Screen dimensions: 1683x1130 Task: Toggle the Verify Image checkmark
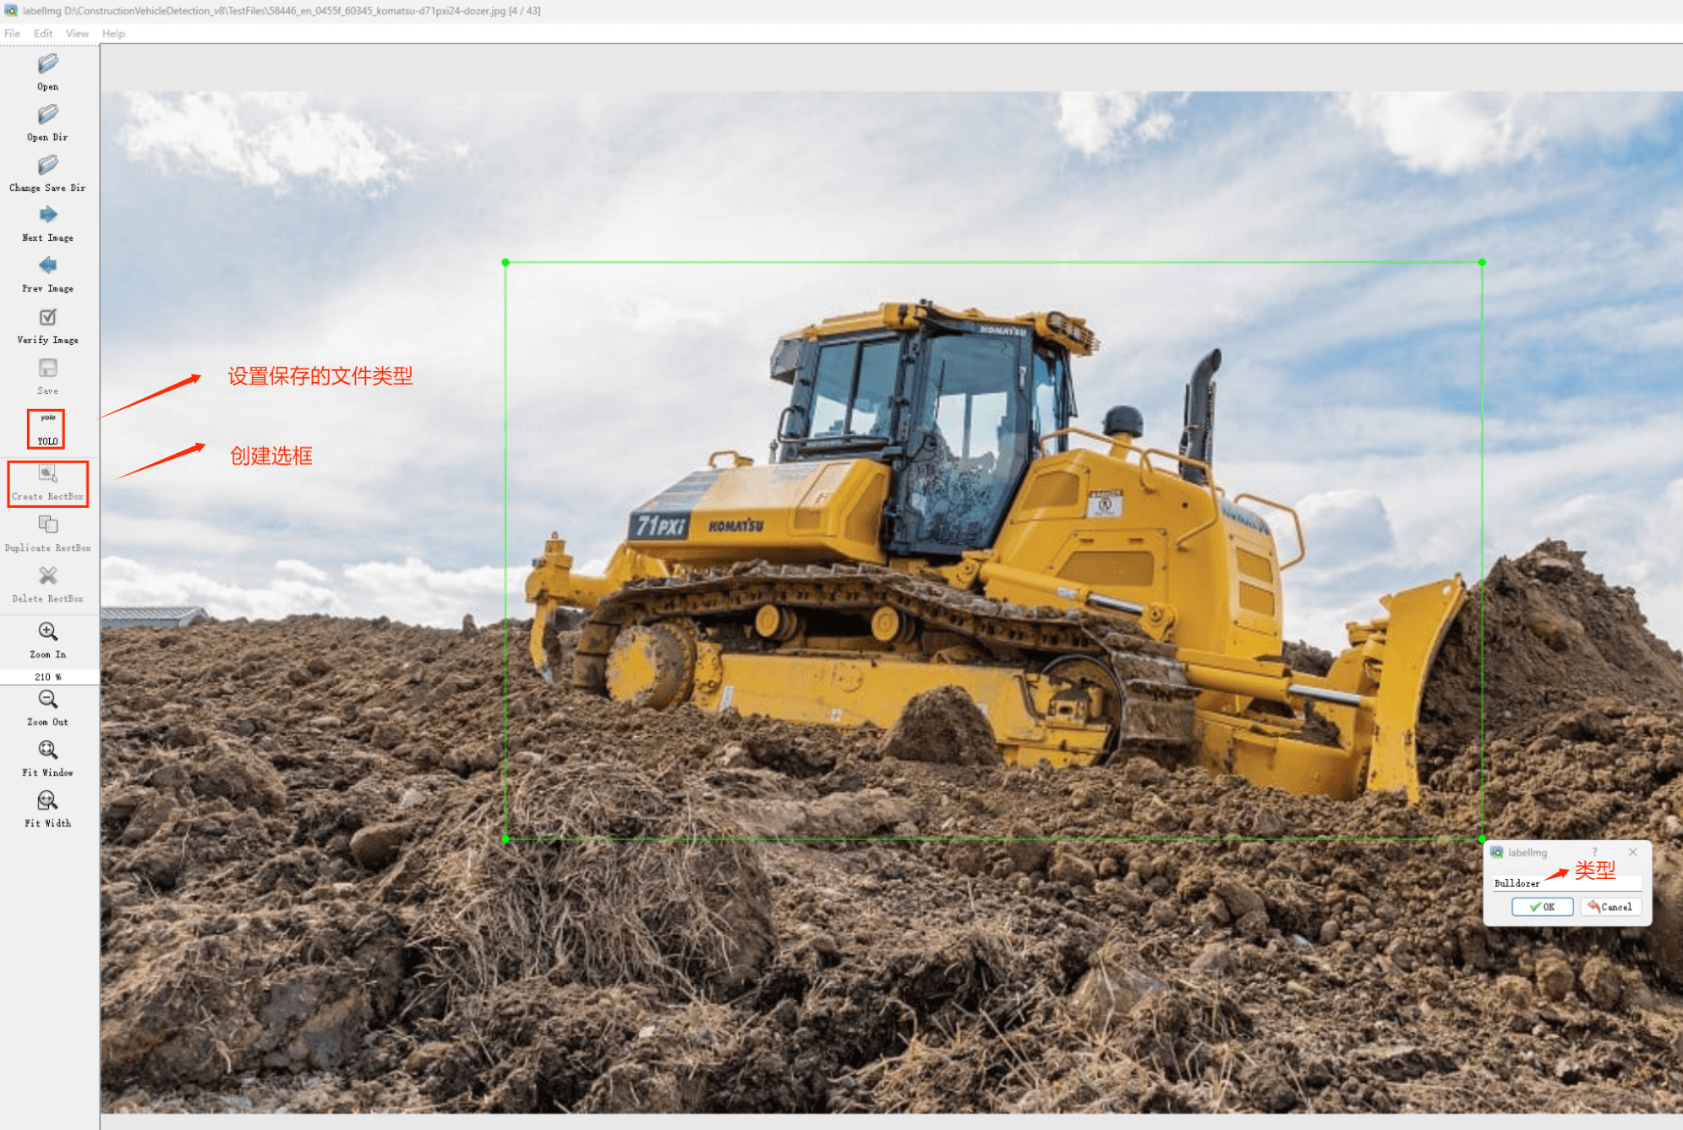click(47, 318)
